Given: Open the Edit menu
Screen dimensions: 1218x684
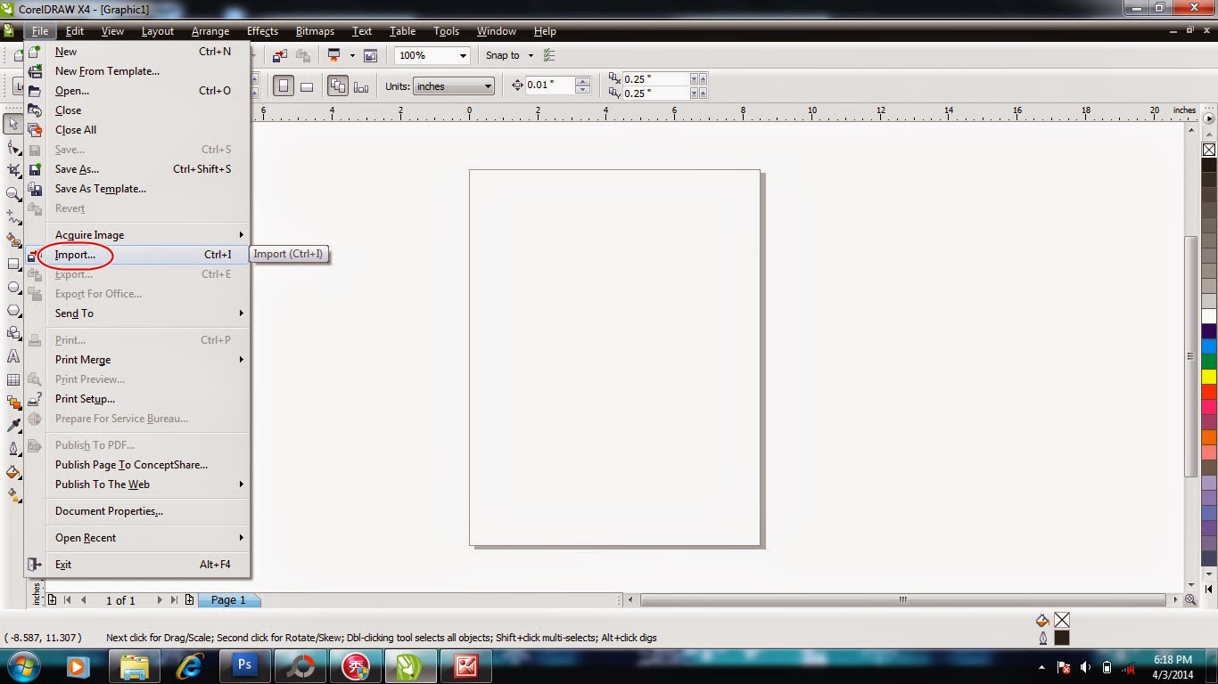Looking at the screenshot, I should pos(75,31).
